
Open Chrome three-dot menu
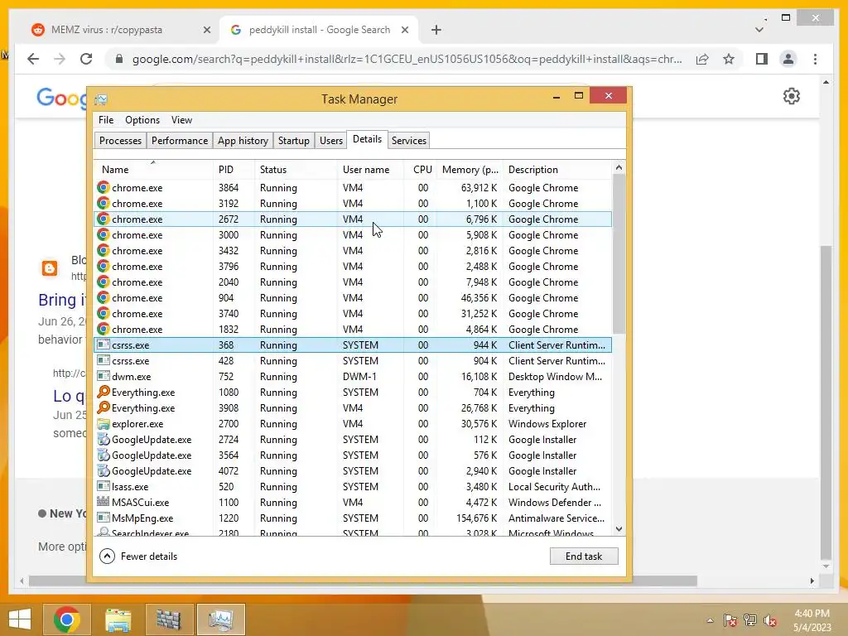click(815, 59)
